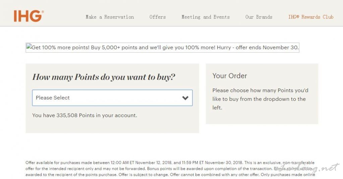
Task: Click the 'How many Points' heading
Action: (104, 77)
